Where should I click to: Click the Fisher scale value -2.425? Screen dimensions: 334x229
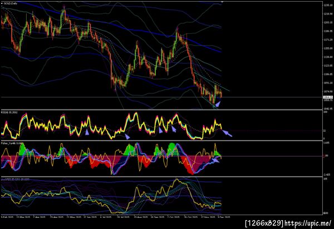[x=327, y=175]
